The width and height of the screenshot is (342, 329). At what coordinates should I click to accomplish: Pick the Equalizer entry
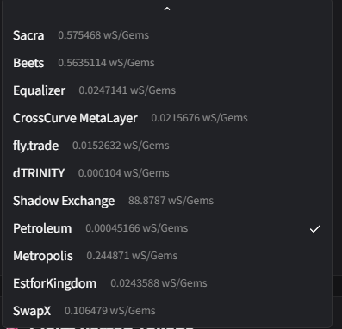pos(167,90)
